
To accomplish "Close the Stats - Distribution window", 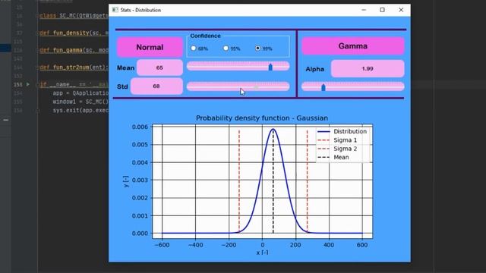I will coord(401,10).
